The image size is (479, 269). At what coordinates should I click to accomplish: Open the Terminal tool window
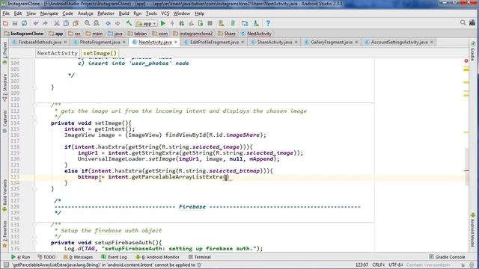(200, 257)
